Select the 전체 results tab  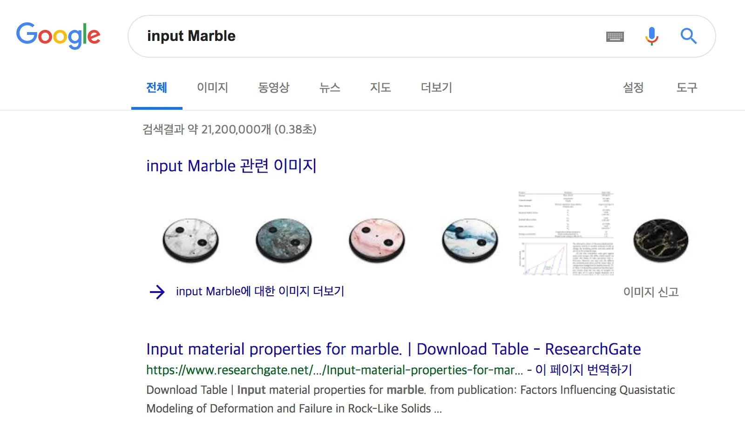[156, 87]
